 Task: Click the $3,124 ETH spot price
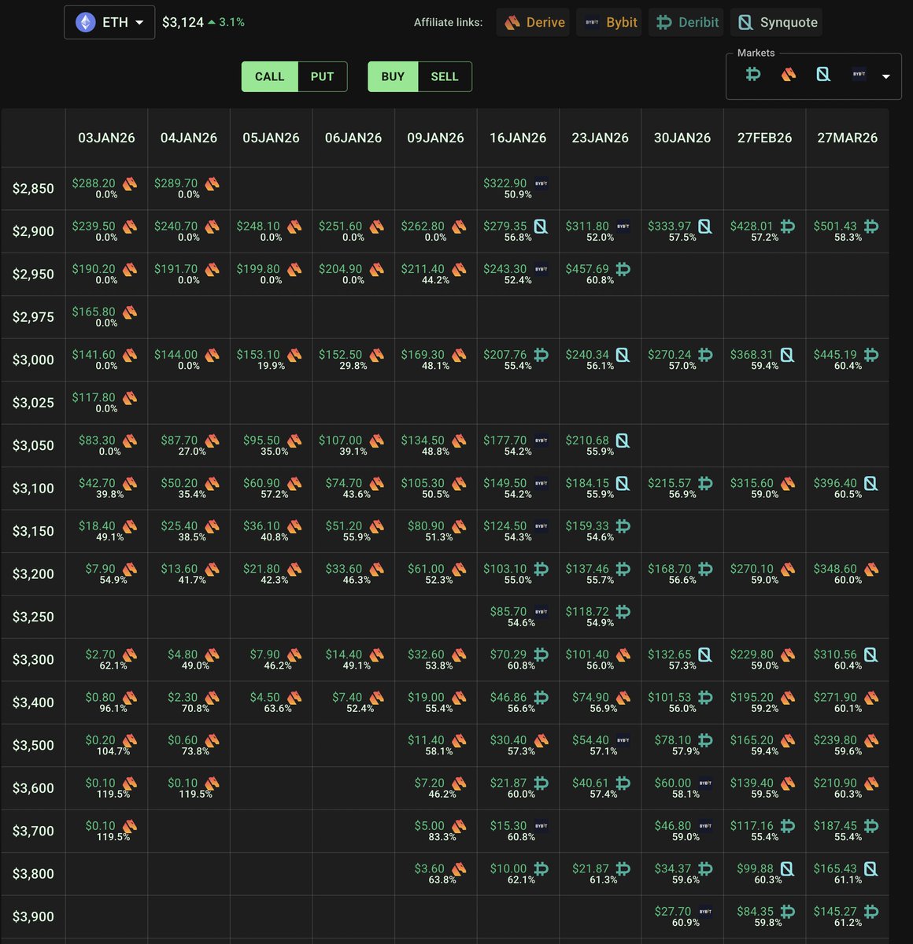[183, 22]
